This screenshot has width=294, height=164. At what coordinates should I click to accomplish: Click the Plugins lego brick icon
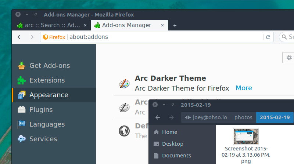coord(22,110)
